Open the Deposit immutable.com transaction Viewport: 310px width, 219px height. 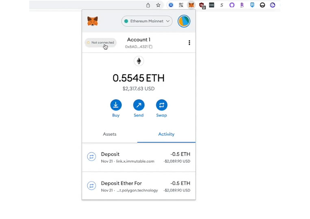(139, 157)
